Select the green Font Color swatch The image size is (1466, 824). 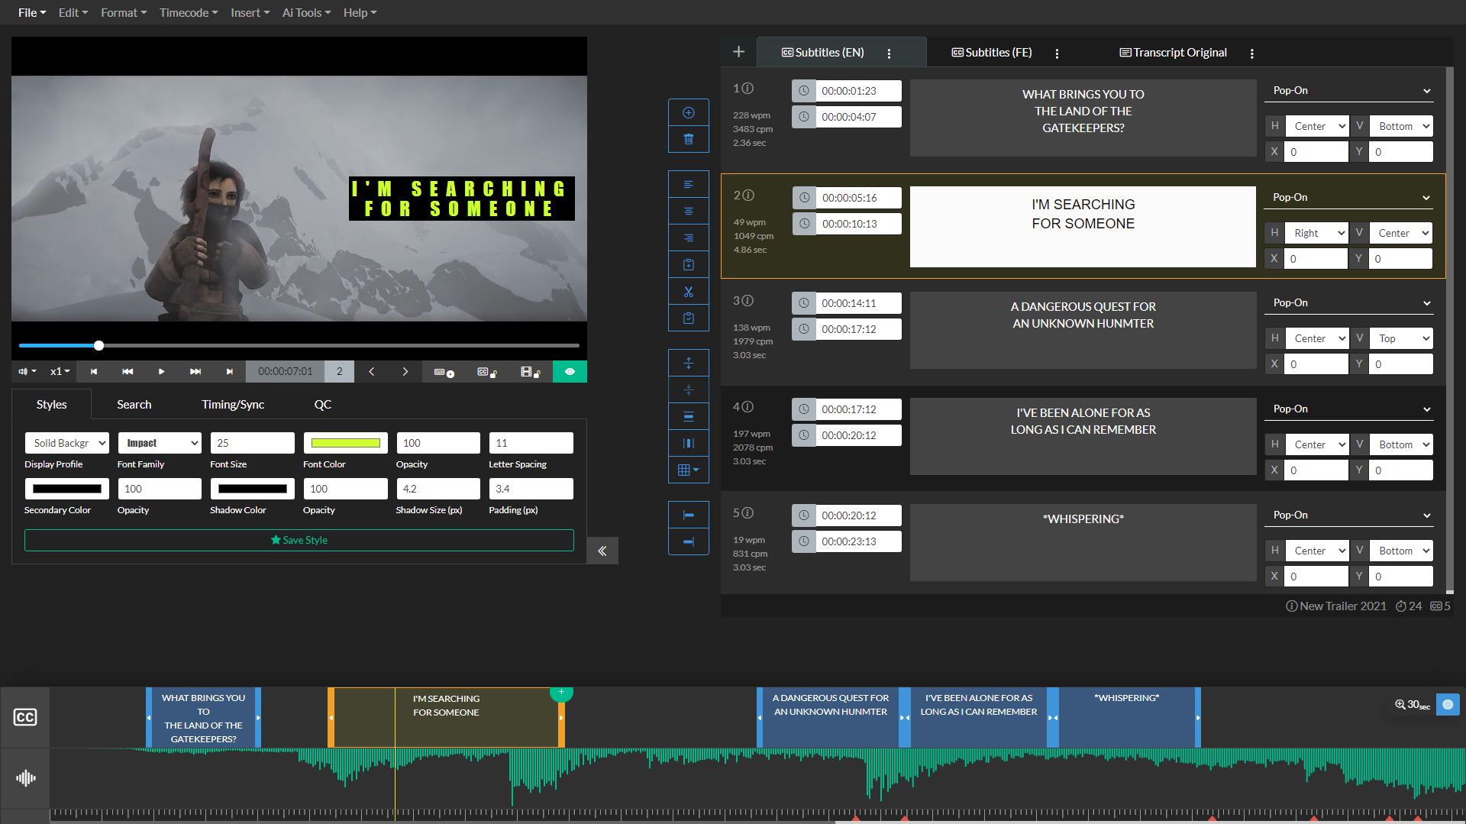point(345,443)
